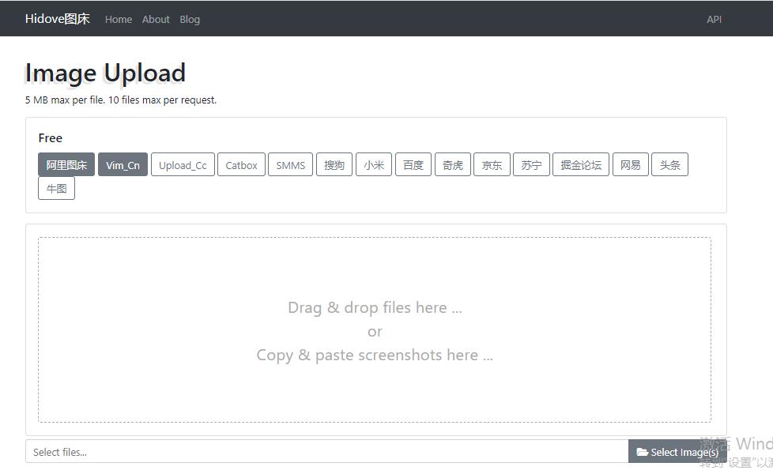Enable the 头条 image host
Image resolution: width=773 pixels, height=474 pixels.
click(669, 165)
